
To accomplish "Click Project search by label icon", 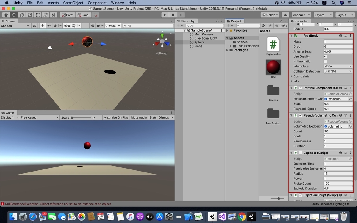I will click(x=270, y=26).
